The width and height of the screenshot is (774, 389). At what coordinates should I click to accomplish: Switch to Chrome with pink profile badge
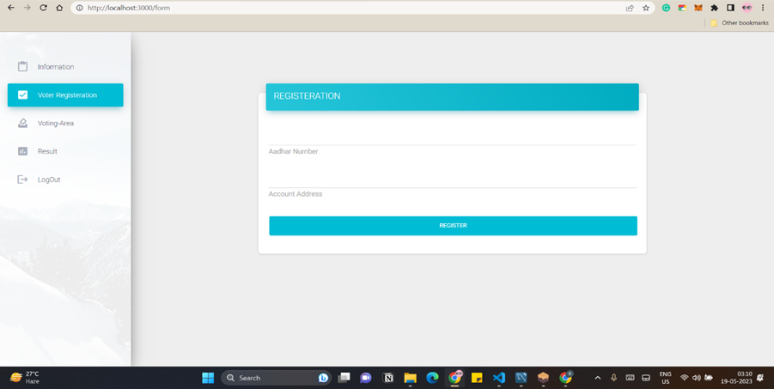click(454, 378)
